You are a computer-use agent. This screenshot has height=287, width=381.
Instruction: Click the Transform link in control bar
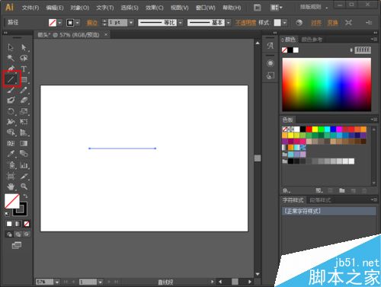pos(332,23)
